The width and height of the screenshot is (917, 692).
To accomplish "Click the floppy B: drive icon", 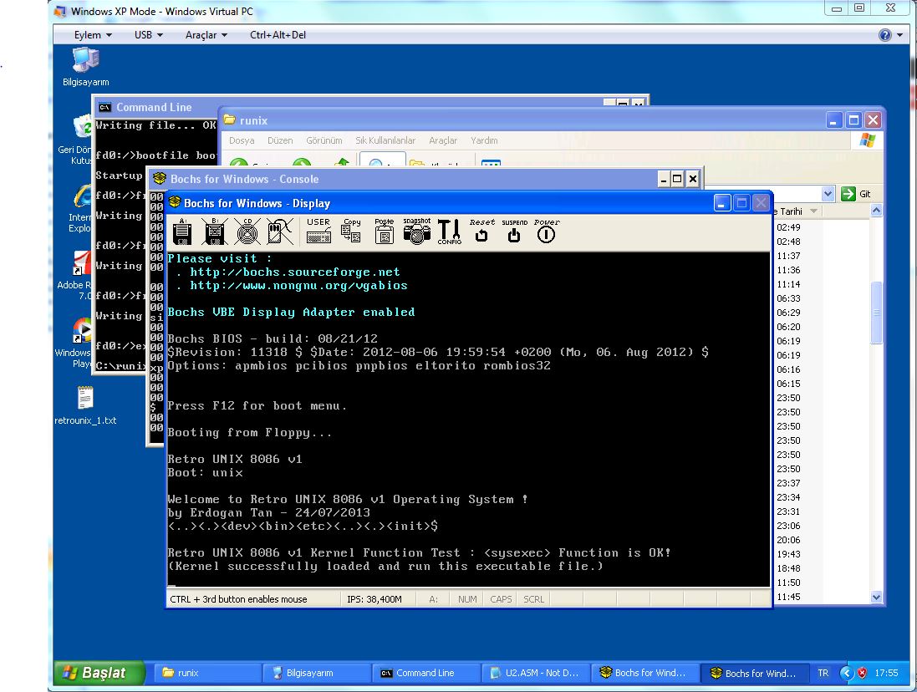I will [x=215, y=232].
